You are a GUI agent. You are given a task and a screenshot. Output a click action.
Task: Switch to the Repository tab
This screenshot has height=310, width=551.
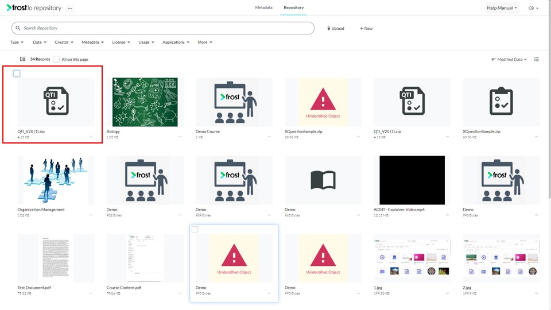[x=294, y=7]
